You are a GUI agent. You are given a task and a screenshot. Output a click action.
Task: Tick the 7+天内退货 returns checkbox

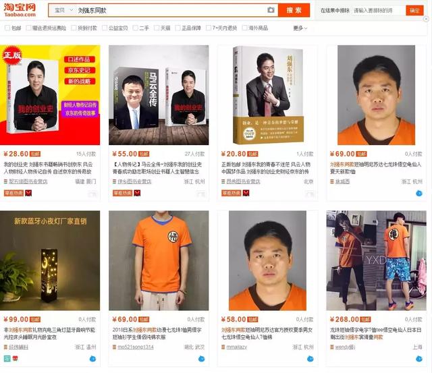(209, 28)
